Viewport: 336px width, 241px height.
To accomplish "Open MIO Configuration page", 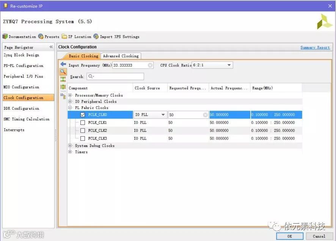I will point(22,87).
